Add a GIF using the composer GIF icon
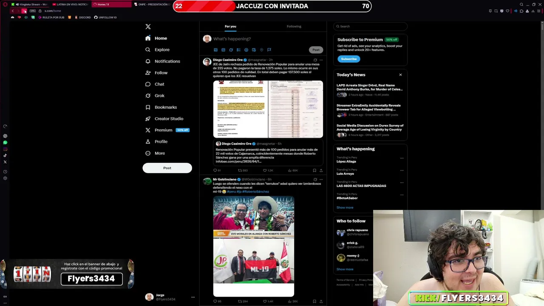Viewport: 544px width, 306px height. pos(223,50)
